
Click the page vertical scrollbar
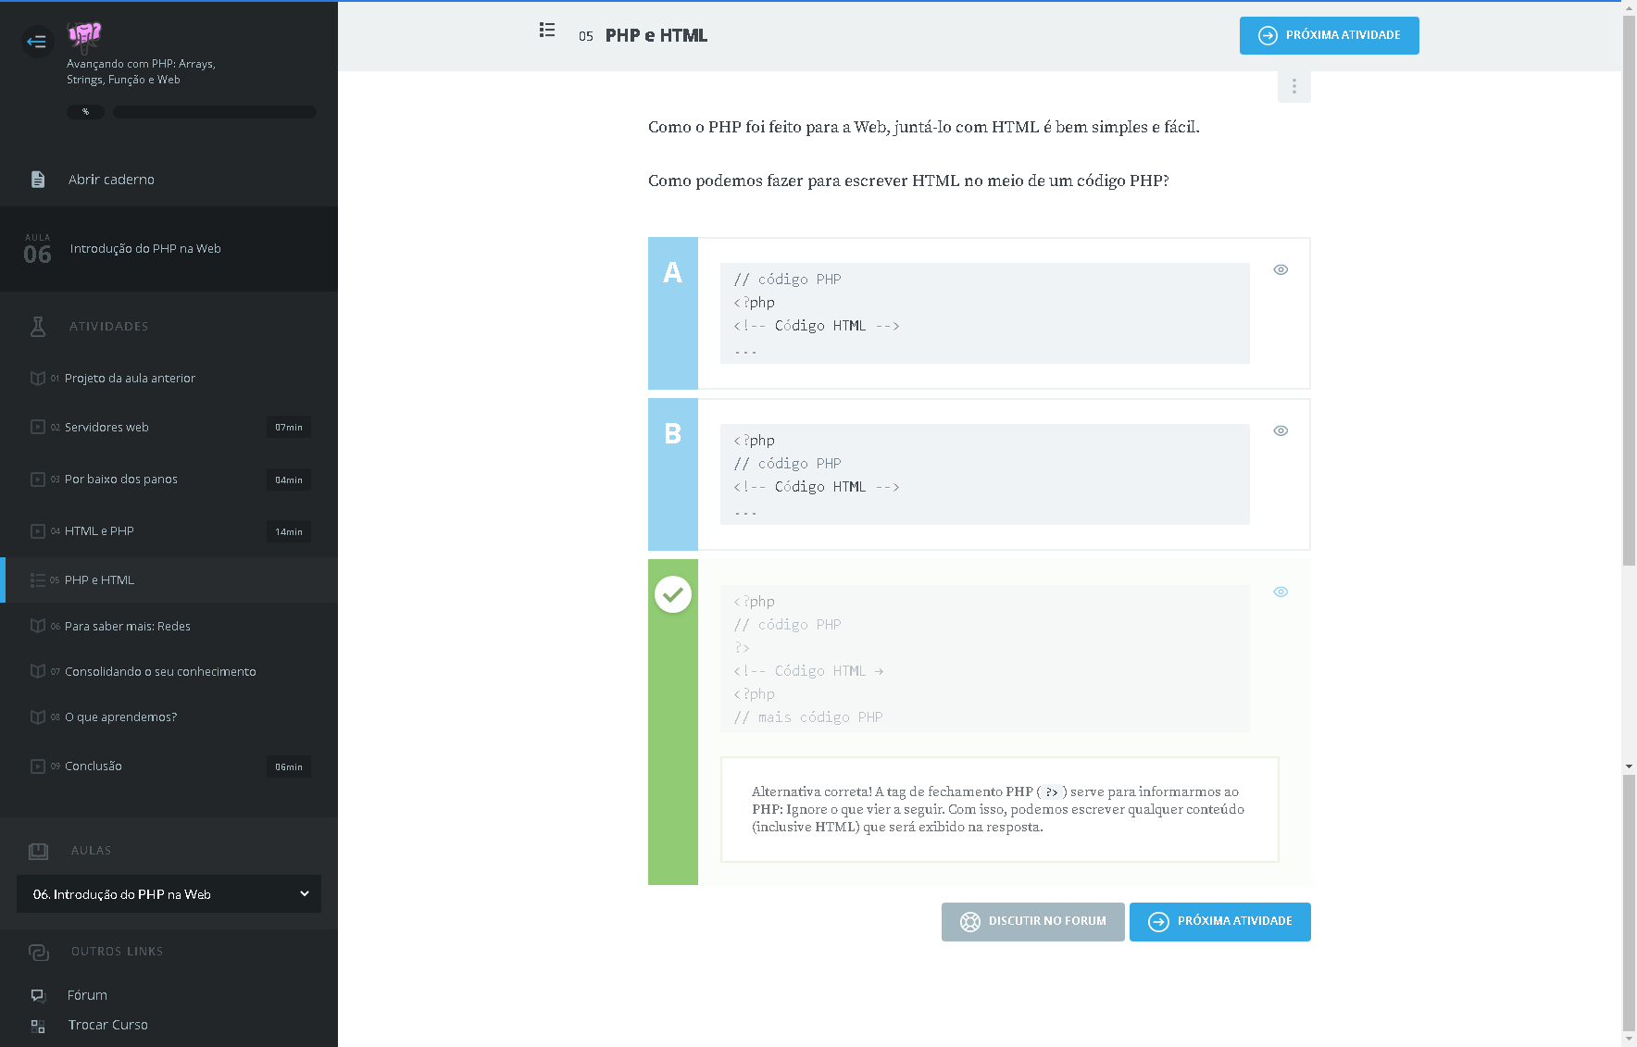(1629, 370)
